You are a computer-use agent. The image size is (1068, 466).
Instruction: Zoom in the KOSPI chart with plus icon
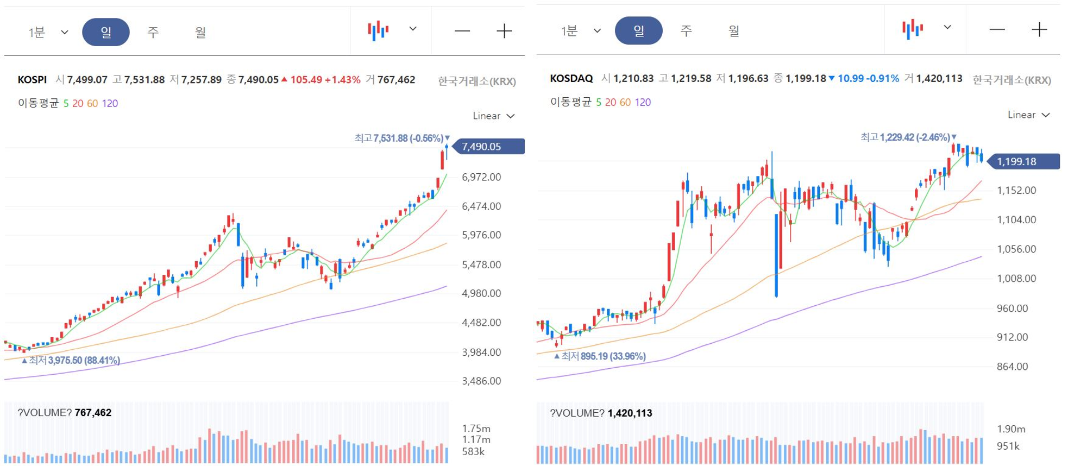[x=504, y=31]
